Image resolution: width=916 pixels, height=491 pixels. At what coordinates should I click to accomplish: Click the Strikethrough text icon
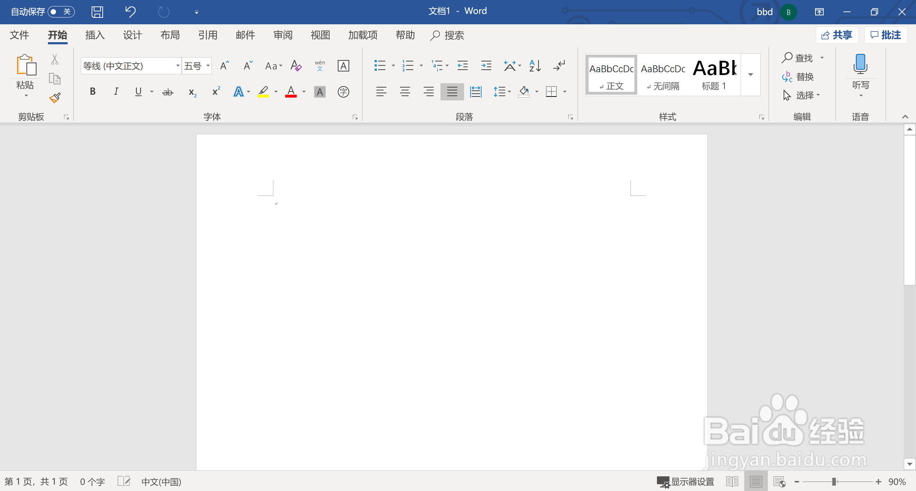coord(167,92)
